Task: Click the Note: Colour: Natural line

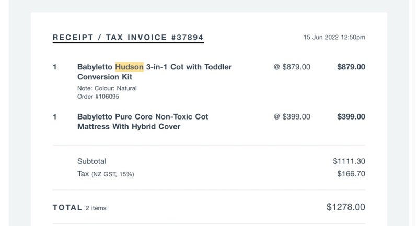Action: click(107, 88)
